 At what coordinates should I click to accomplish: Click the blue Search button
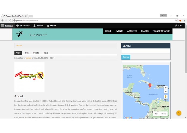(x=126, y=57)
